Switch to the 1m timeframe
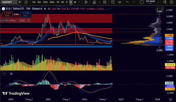 34,2
